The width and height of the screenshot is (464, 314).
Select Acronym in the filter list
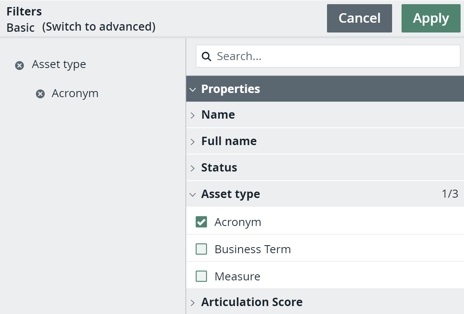coord(75,93)
